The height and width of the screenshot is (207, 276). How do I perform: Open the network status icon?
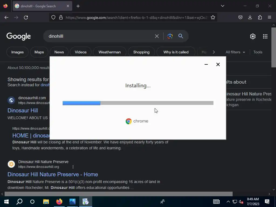(235, 202)
